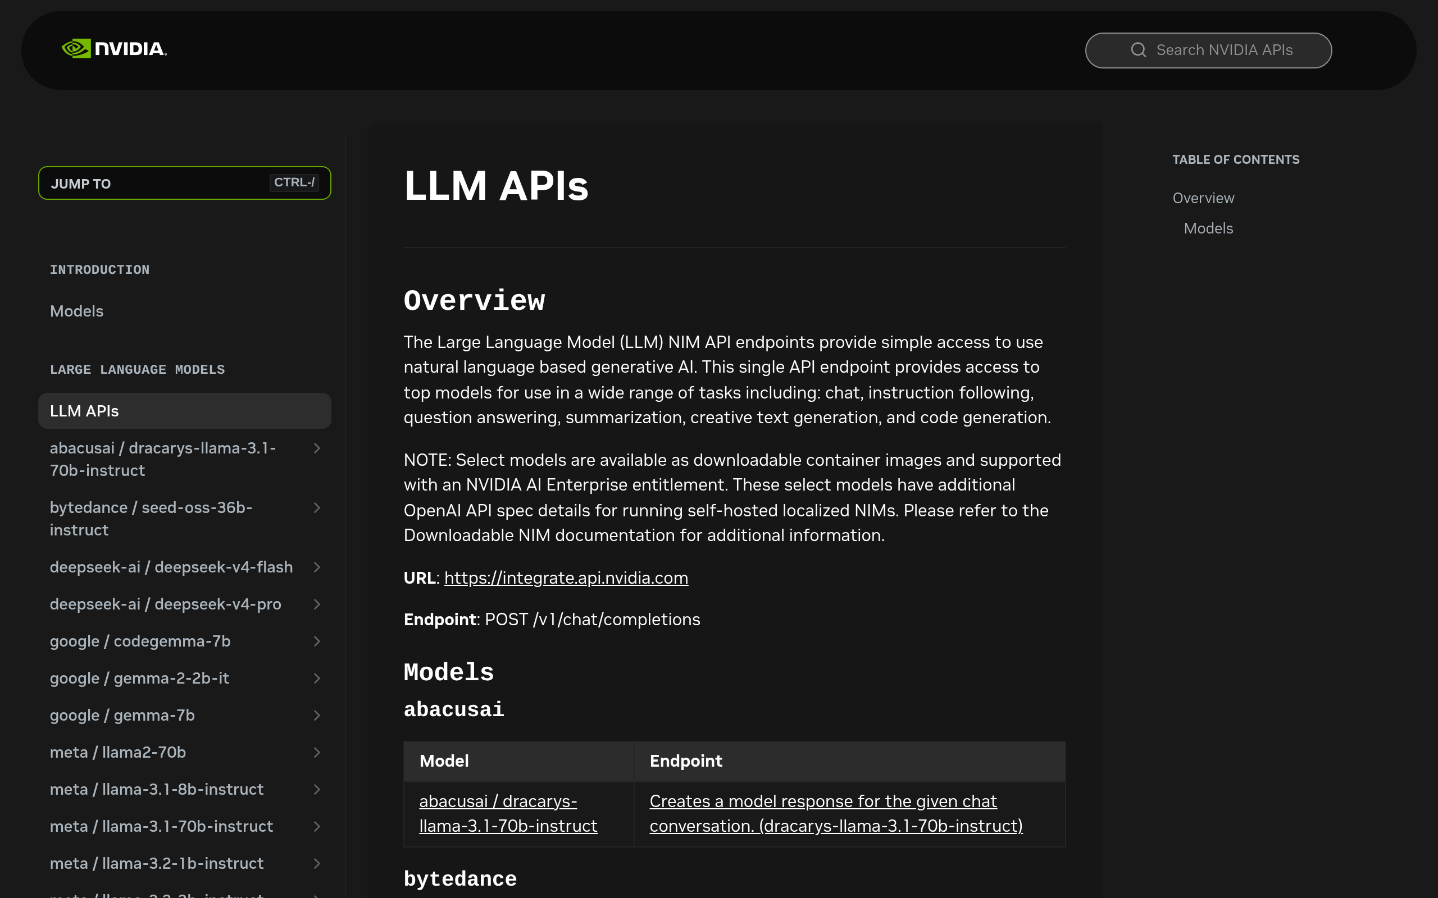
Task: Click the Overview section heading
Action: pos(474,300)
